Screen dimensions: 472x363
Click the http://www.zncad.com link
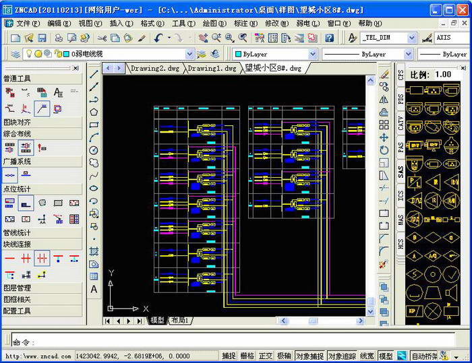[x=37, y=356]
